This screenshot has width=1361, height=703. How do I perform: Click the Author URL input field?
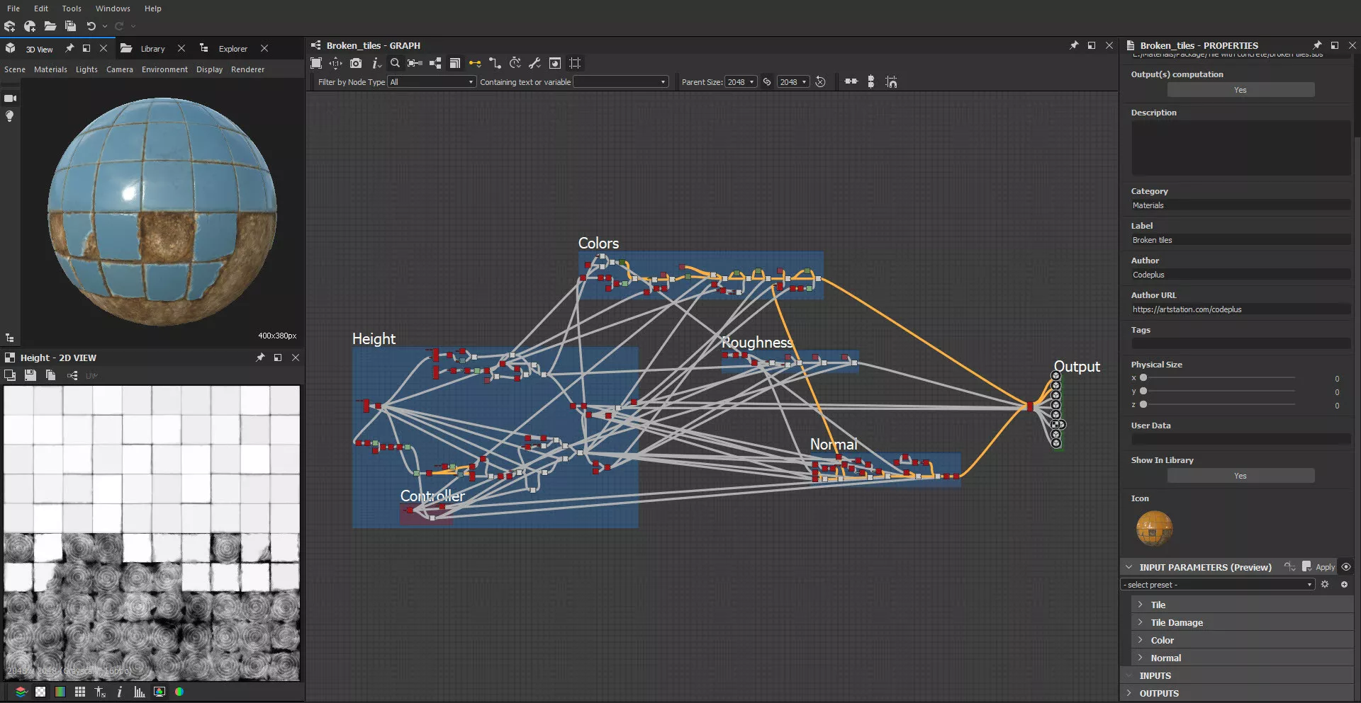pyautogui.click(x=1240, y=309)
